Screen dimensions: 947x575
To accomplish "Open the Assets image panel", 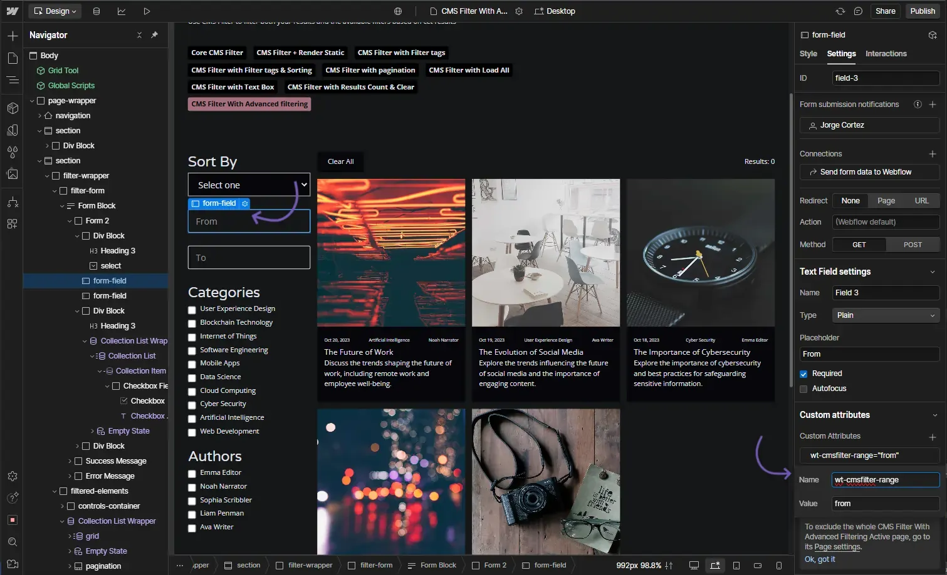I will pos(13,174).
